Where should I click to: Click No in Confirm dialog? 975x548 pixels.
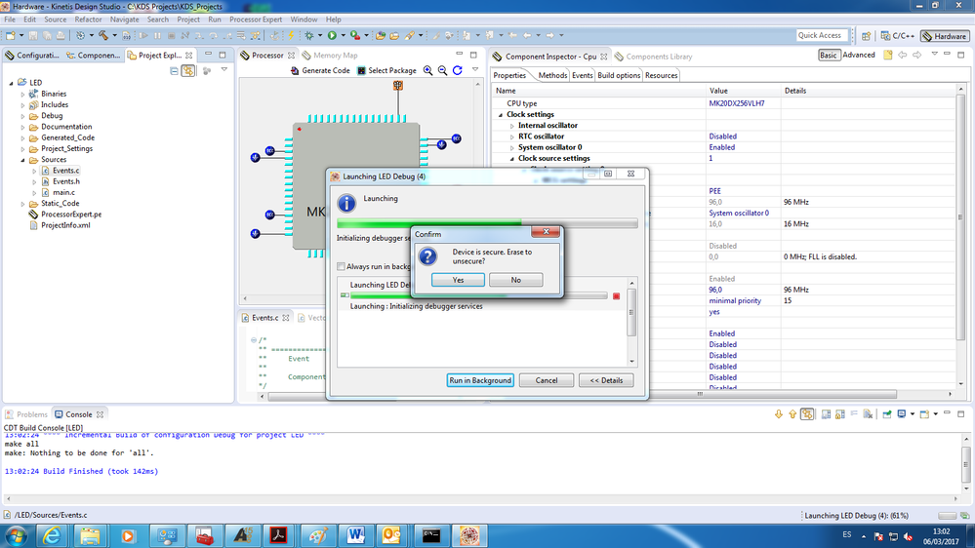point(515,280)
